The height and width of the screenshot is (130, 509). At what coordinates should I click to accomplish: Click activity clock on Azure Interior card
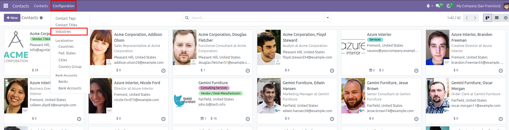click(416, 71)
